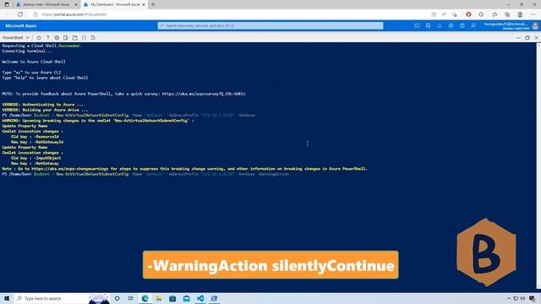541x304 pixels.
Task: Click the web preview icon in Cloud Shell toolbar
Action: (x=93, y=37)
